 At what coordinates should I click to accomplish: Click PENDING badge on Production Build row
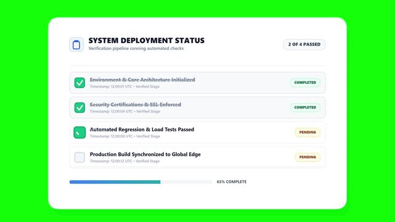click(x=307, y=157)
